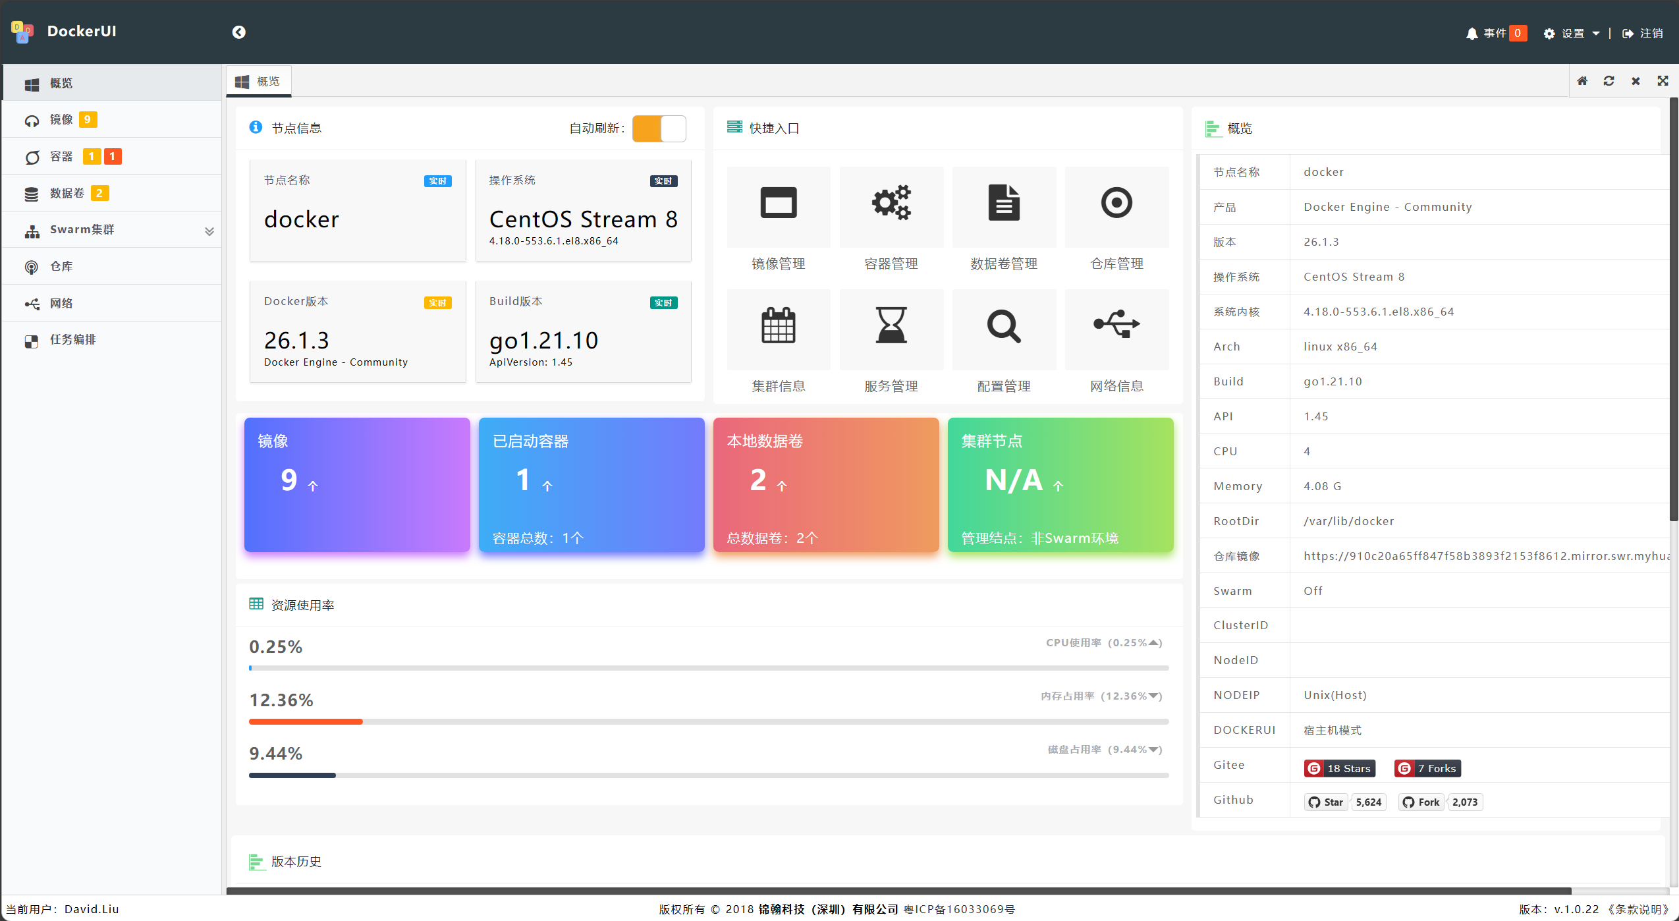Image resolution: width=1679 pixels, height=921 pixels.
Task: Open the 仓库管理 registry shortcut icon
Action: [1116, 203]
